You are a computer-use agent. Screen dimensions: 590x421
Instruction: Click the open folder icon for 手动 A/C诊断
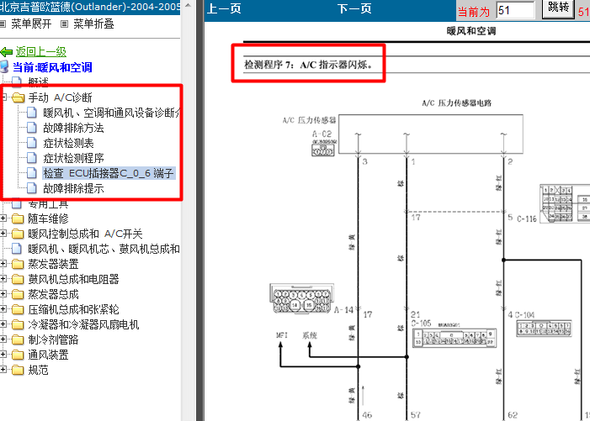pyautogui.click(x=18, y=97)
